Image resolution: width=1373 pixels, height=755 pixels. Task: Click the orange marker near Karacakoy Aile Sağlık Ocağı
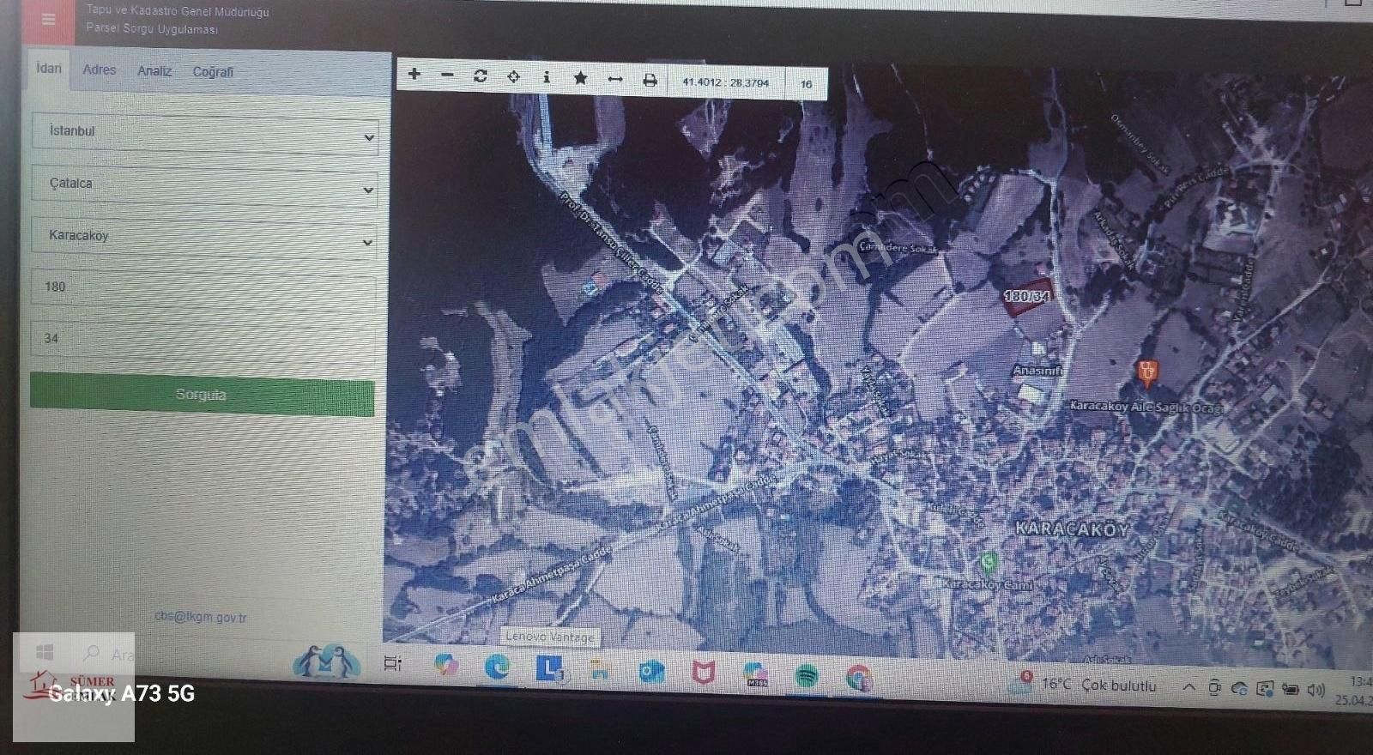pos(1147,371)
